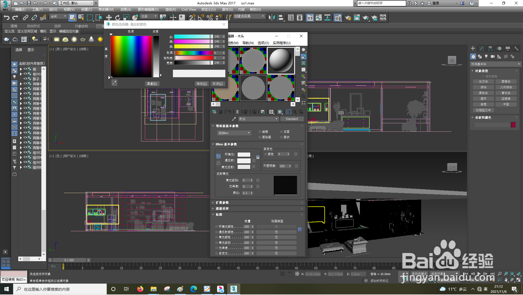Click the Pick Material from Object eyedropper
The image size is (523, 295).
click(234, 119)
